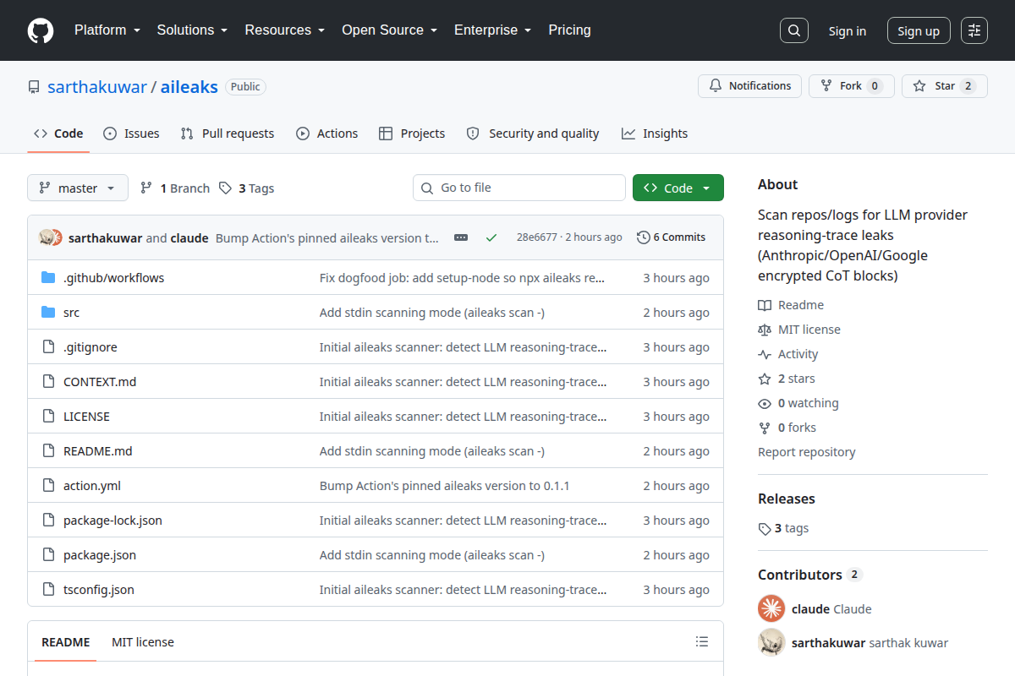Select the MIT license tab below file list
1015x676 pixels.
point(143,642)
